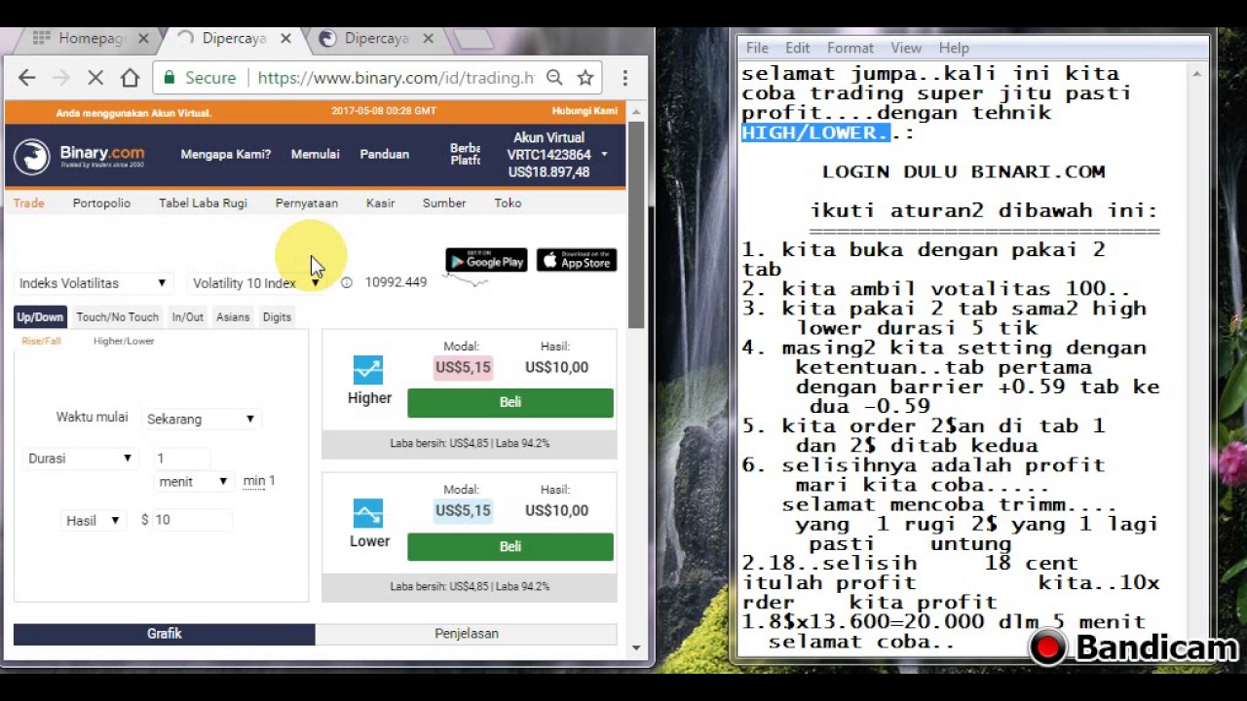The image size is (1247, 701).
Task: Open Indeks Volatilitas market dropdown
Action: pos(93,283)
